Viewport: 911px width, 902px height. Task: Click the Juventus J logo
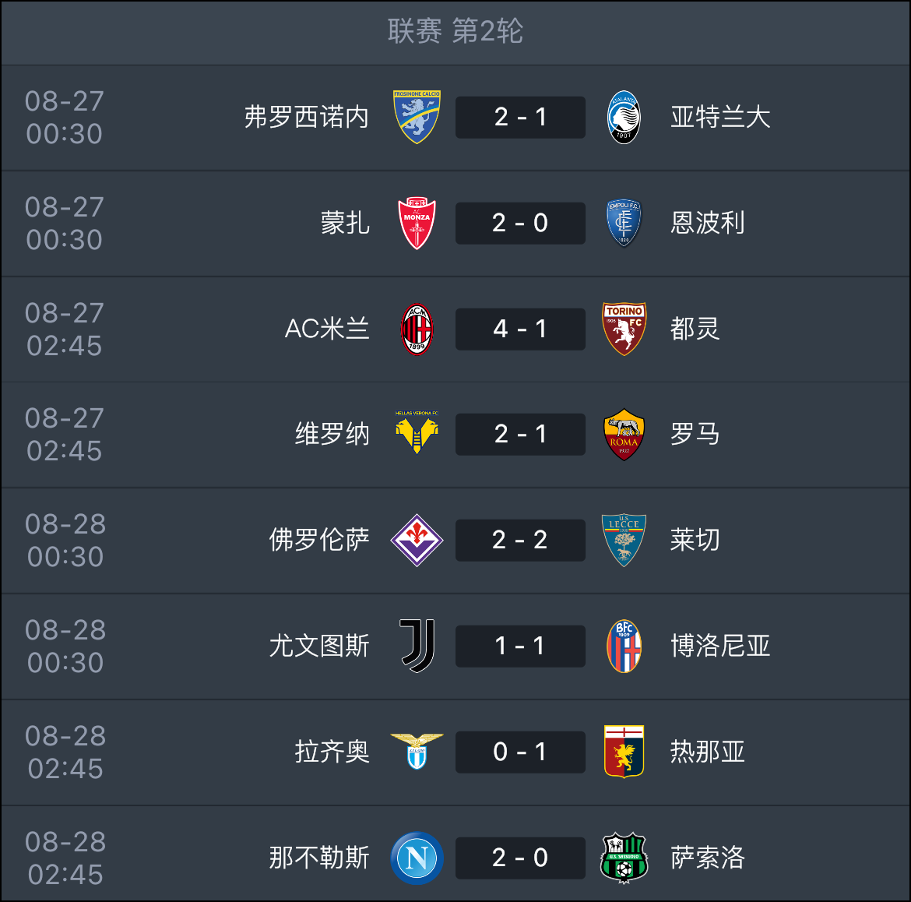(417, 646)
